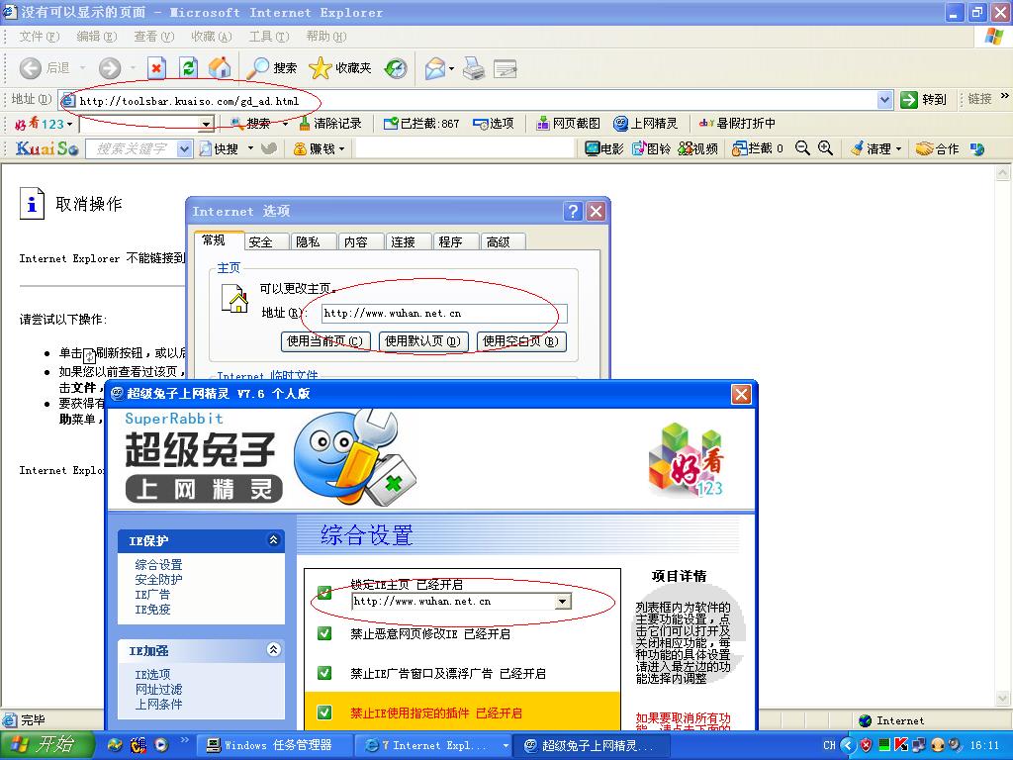Click the Edit page icon after Print
The width and height of the screenshot is (1013, 760).
(x=506, y=68)
